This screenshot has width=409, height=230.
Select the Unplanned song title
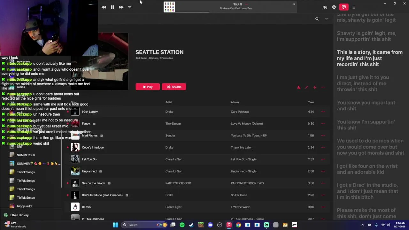pos(89,171)
